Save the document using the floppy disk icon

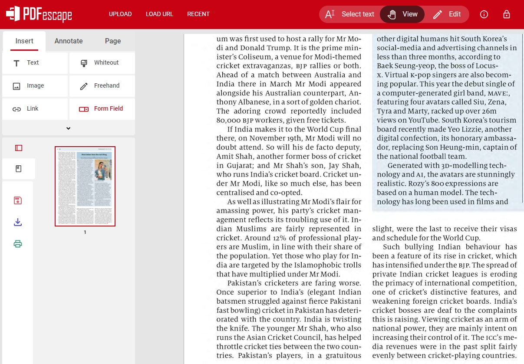[x=18, y=200]
